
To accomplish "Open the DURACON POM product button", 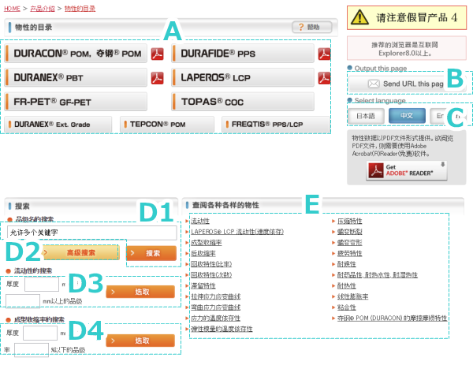I will click(76, 54).
